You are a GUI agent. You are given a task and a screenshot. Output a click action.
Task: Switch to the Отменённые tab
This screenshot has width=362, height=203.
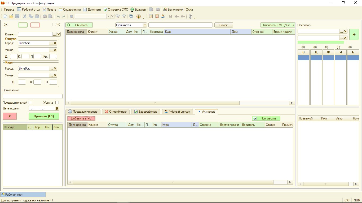click(x=116, y=112)
